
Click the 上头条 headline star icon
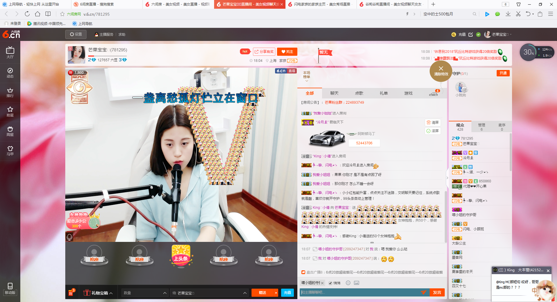(x=181, y=256)
